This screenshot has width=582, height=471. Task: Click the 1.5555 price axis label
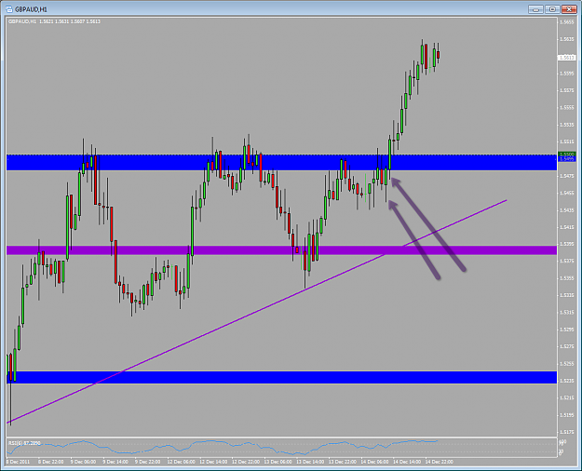[x=567, y=108]
